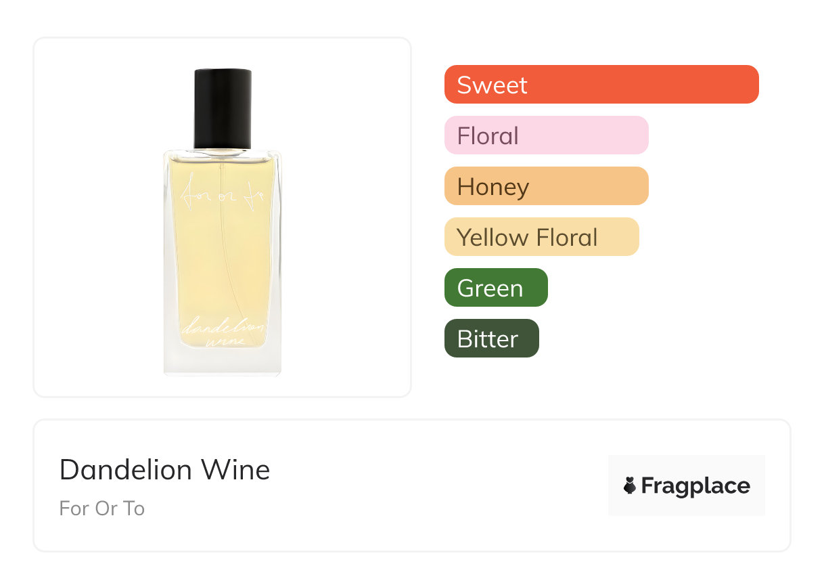
Task: Click the "dandelion wine" script on the bottle
Action: point(223,333)
